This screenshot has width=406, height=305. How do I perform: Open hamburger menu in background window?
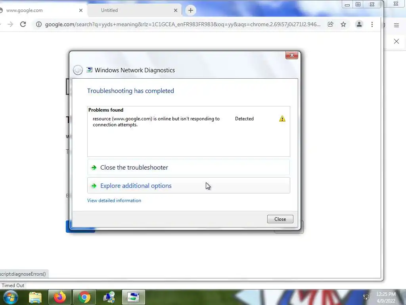point(396,25)
